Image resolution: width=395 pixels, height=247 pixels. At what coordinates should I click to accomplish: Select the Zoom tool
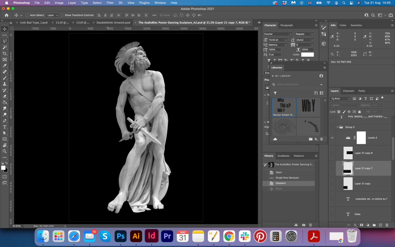[x=5, y=151]
